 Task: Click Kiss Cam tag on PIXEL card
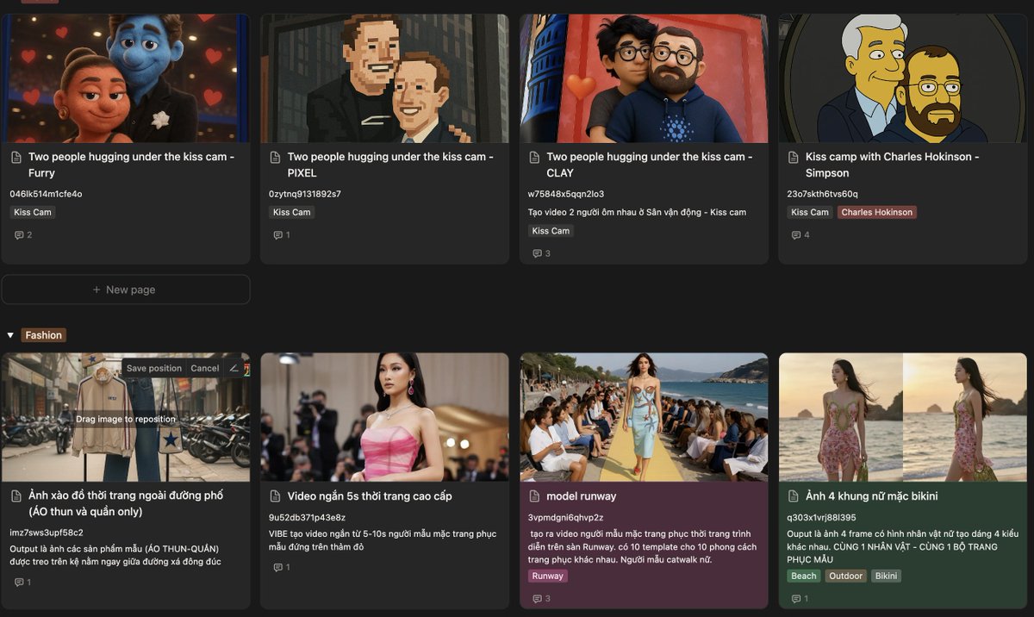292,212
